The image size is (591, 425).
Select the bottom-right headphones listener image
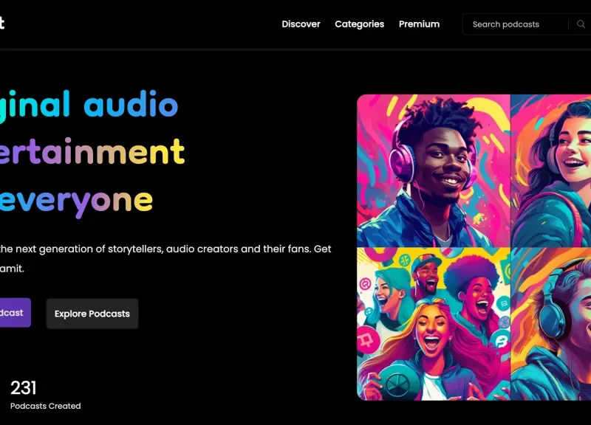click(x=551, y=323)
